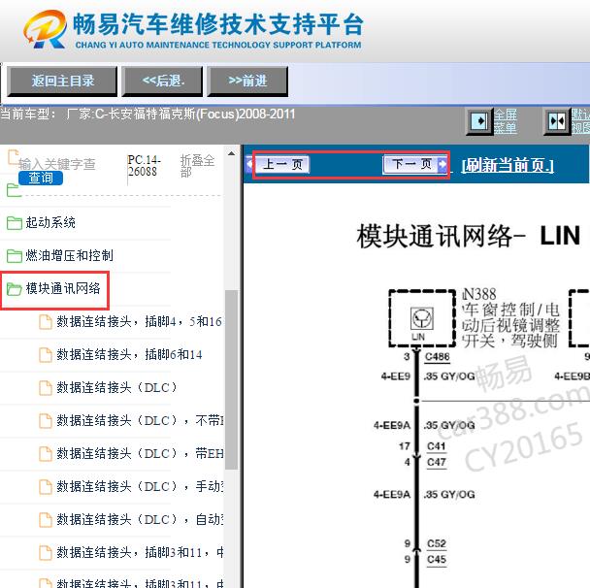Viewport: 590px width, 588px height.
Task: Click the N388 LIN module symbol
Action: tap(422, 318)
